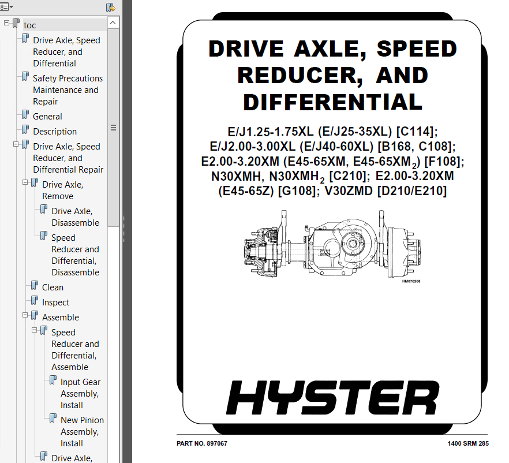Screen dimensions: 509x463
Task: Click the expand current bookmark icon
Action: (x=111, y=7)
